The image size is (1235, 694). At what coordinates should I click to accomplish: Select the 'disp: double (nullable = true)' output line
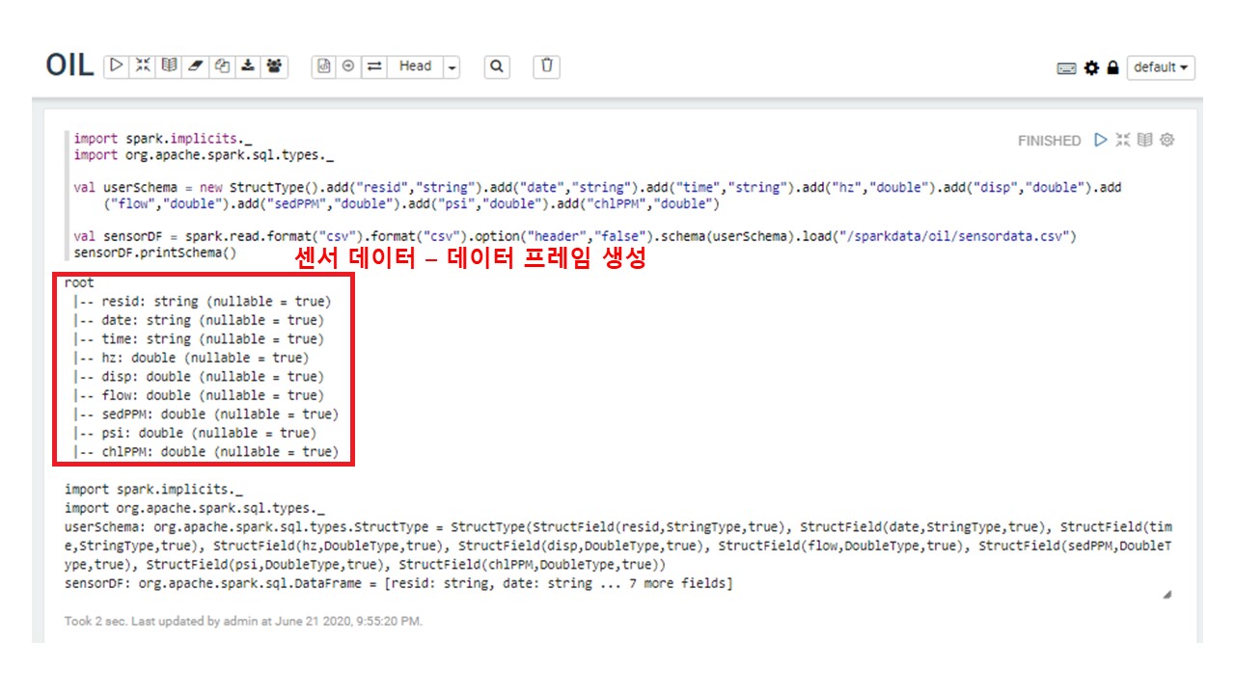198,377
